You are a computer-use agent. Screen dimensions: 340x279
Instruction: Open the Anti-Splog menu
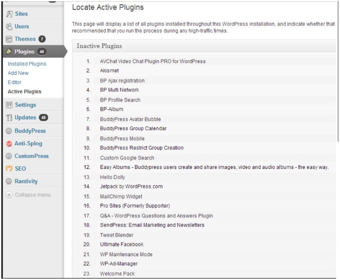click(28, 144)
